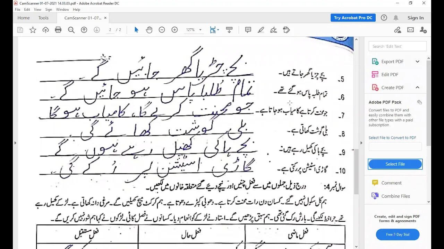The height and width of the screenshot is (249, 444).
Task: Click the Free 7-Day Trial button
Action: point(398,234)
